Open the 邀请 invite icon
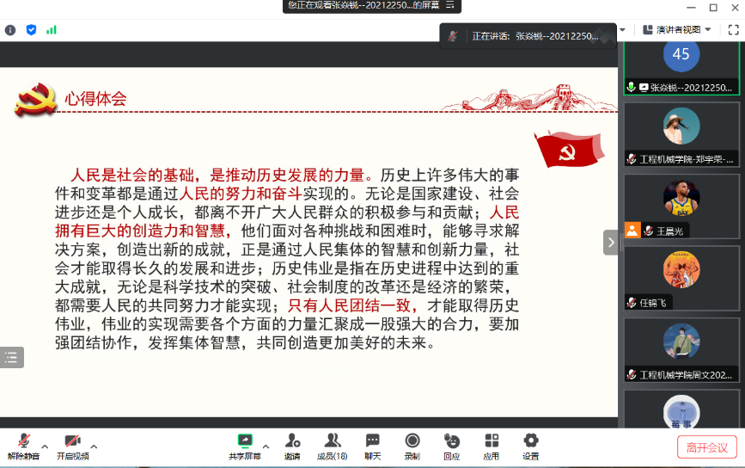The height and width of the screenshot is (468, 745). [x=292, y=444]
